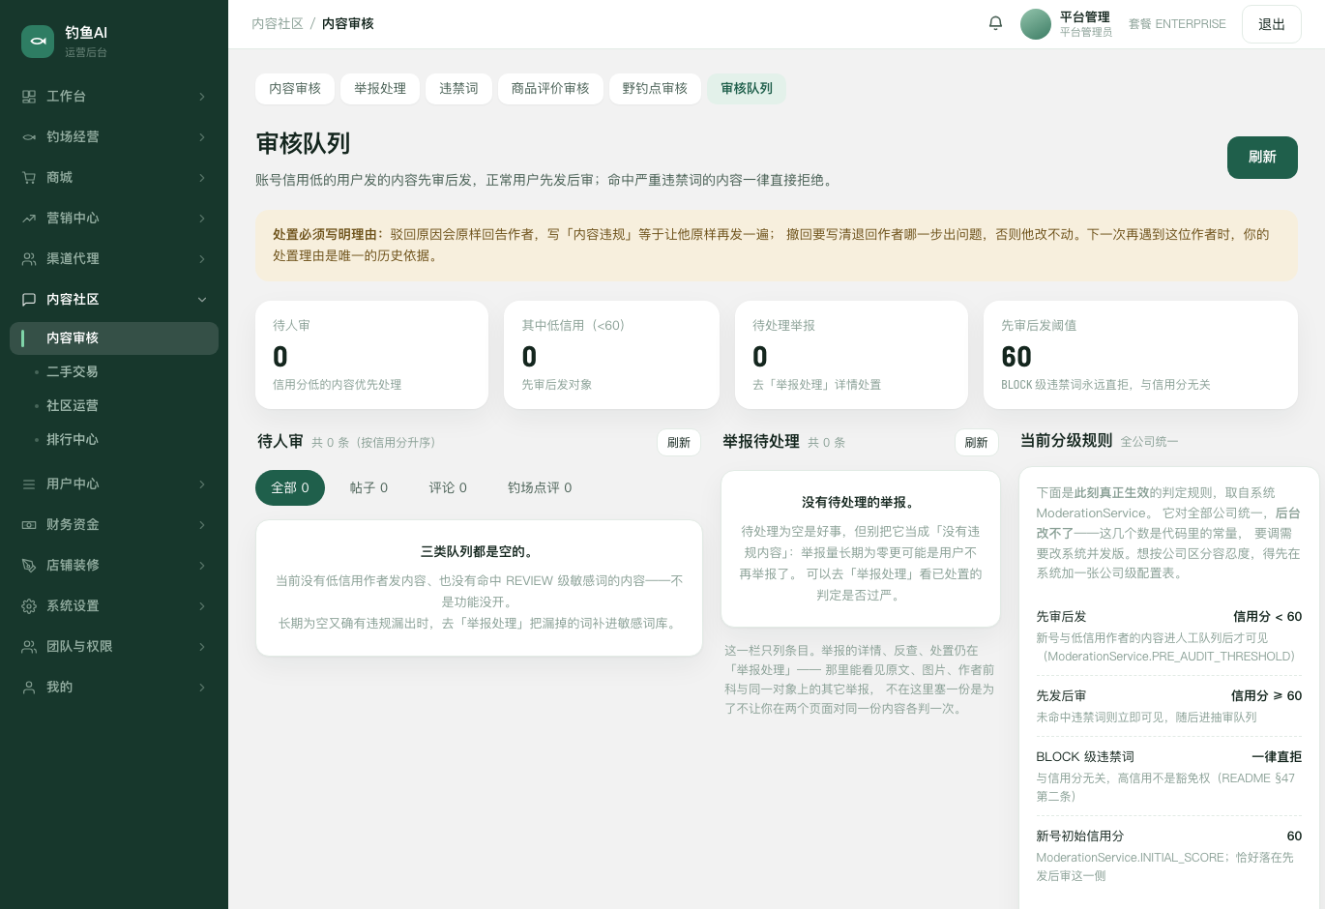Screen dimensions: 1325x909
Task: Filter queue by 评论 0
Action: pos(448,488)
